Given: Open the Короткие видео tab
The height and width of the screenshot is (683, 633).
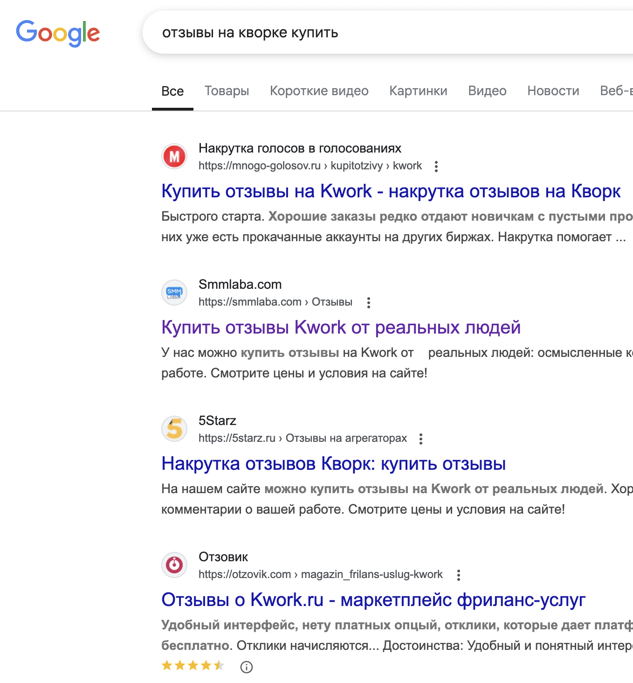Looking at the screenshot, I should coord(319,91).
